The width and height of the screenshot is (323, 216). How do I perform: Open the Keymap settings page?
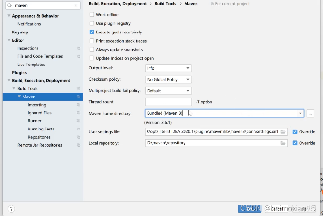click(x=20, y=32)
